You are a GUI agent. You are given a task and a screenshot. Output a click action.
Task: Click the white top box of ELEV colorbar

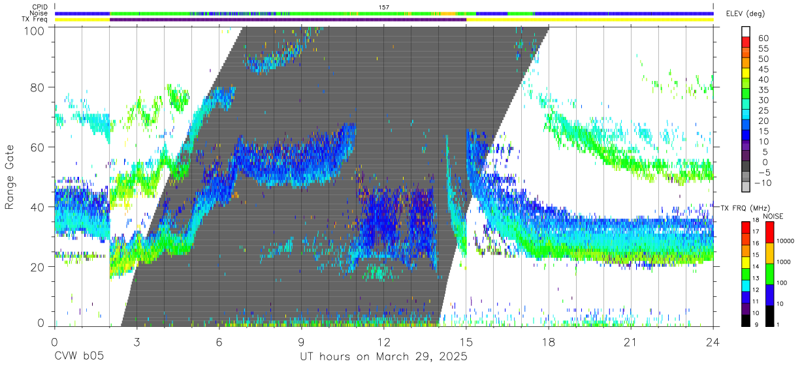(746, 32)
